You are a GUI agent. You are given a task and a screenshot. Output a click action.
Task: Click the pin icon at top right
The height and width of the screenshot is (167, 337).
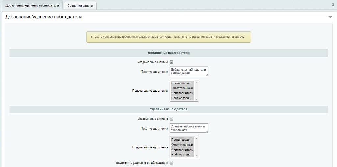[x=333, y=5]
